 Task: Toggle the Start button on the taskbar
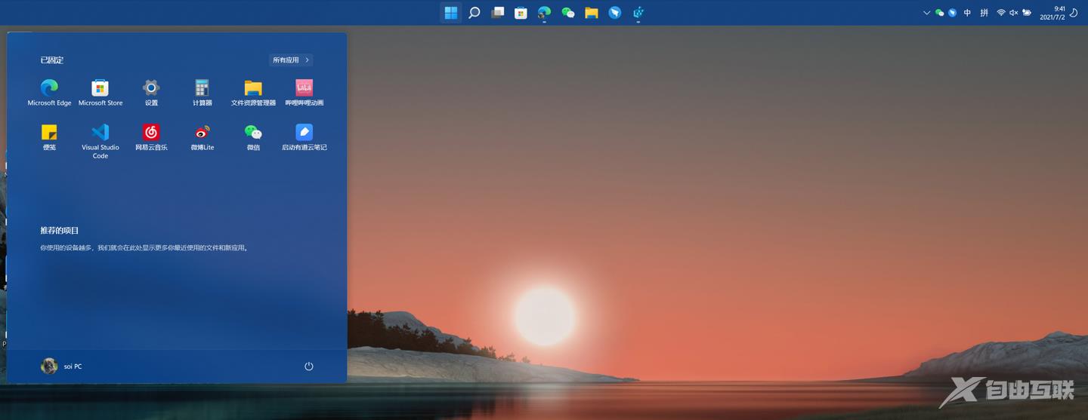coord(450,13)
